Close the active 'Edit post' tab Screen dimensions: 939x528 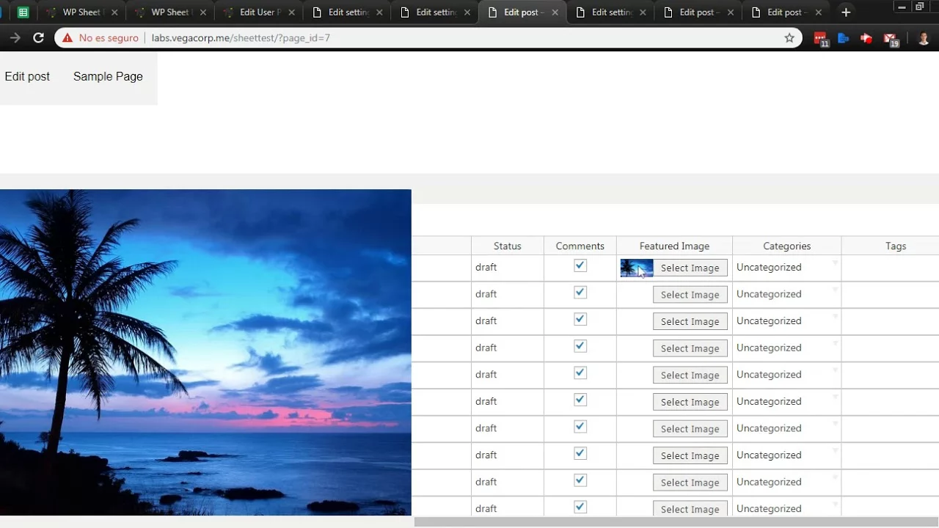pyautogui.click(x=555, y=12)
